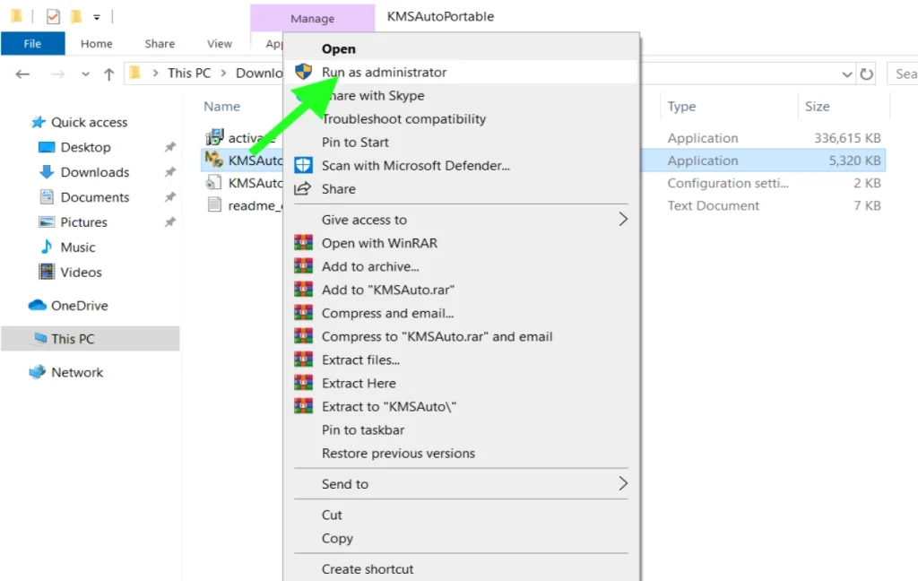Click inside the search field
The height and width of the screenshot is (581, 918).
(x=904, y=74)
